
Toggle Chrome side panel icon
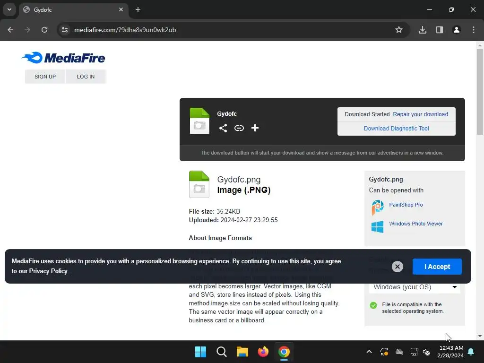pos(439,30)
